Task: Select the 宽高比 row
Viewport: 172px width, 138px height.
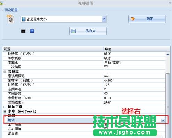Action: pyautogui.click(x=84, y=63)
